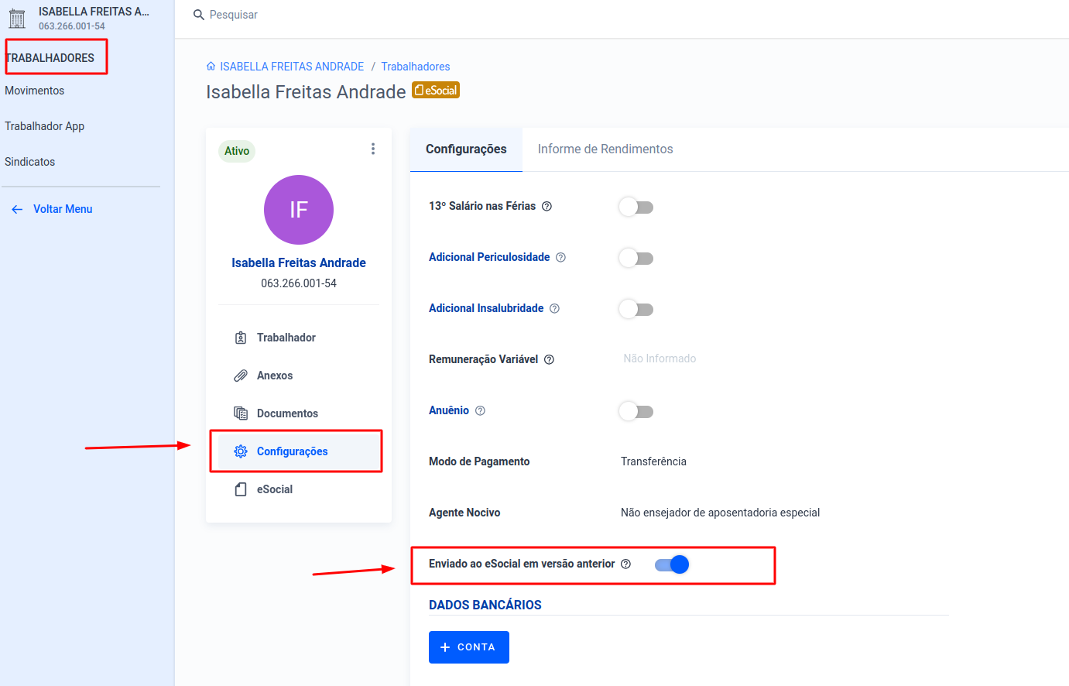Disable Enviado ao eSocial em versão anterior switch
This screenshot has width=1069, height=686.
click(x=672, y=564)
